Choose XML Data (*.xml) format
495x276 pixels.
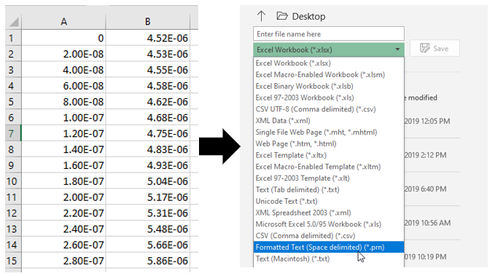329,121
